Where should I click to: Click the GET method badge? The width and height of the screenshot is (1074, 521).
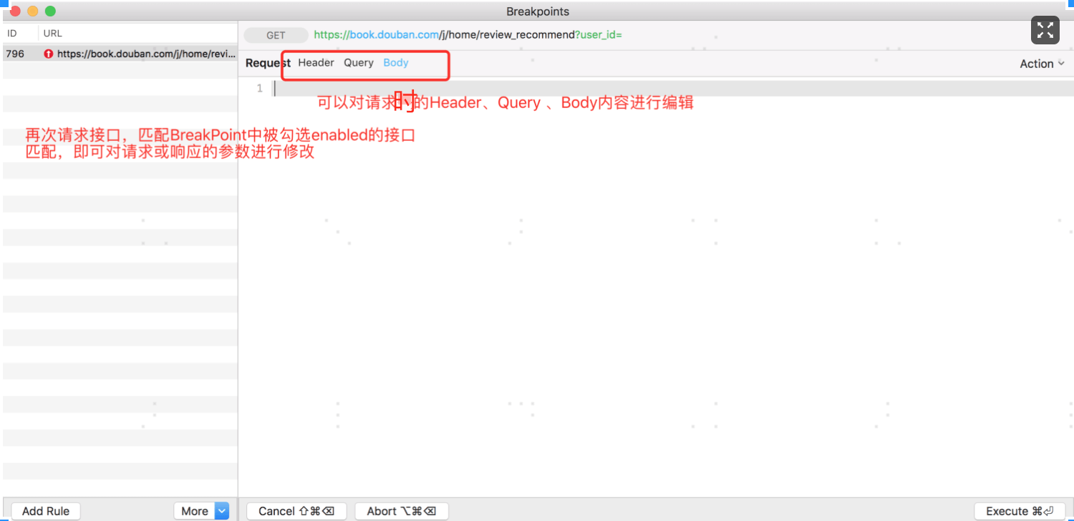click(276, 35)
